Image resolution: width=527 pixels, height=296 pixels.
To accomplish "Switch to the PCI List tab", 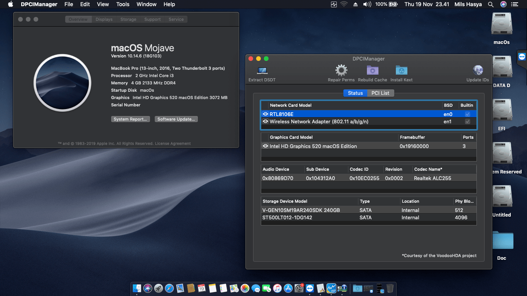I will (381, 93).
